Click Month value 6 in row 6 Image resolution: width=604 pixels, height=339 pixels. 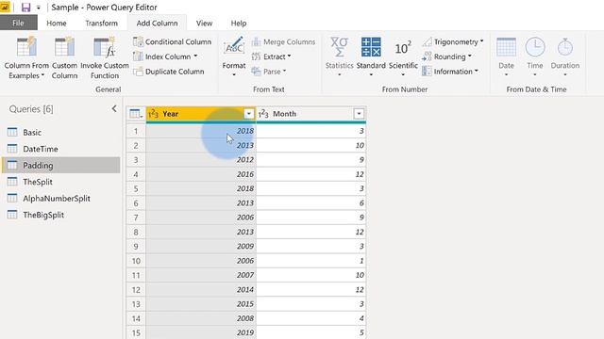tap(310, 203)
